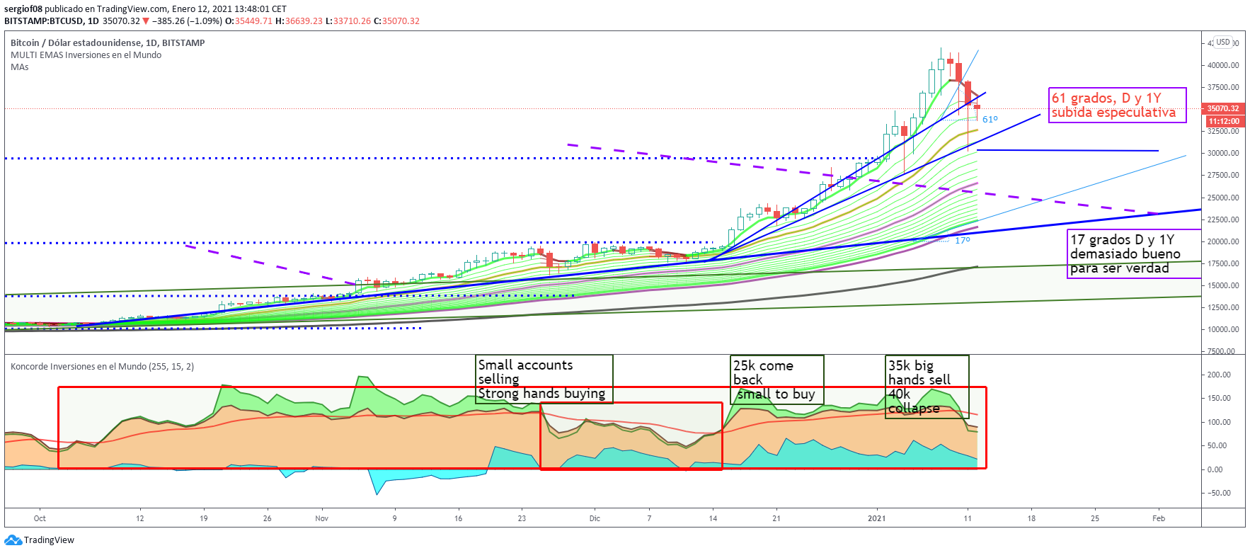This screenshot has height=553, width=1250.
Task: Click the 17° angle label on chart
Action: (x=962, y=241)
